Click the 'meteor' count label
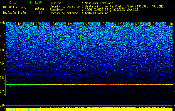This screenshot has height=111, width=175. click(x=40, y=9)
